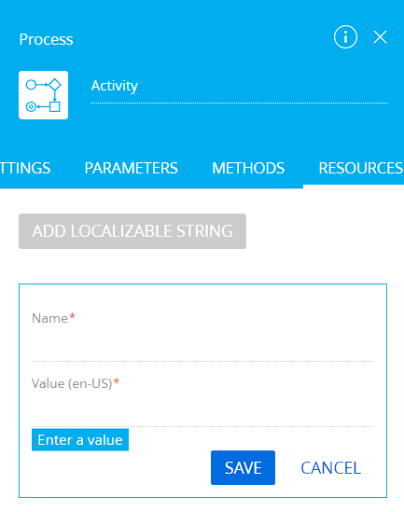Click the Add Localizable String button
This screenshot has height=512, width=404.
132,231
